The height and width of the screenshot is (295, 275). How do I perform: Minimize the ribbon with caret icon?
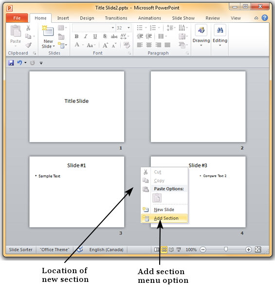click(256, 18)
